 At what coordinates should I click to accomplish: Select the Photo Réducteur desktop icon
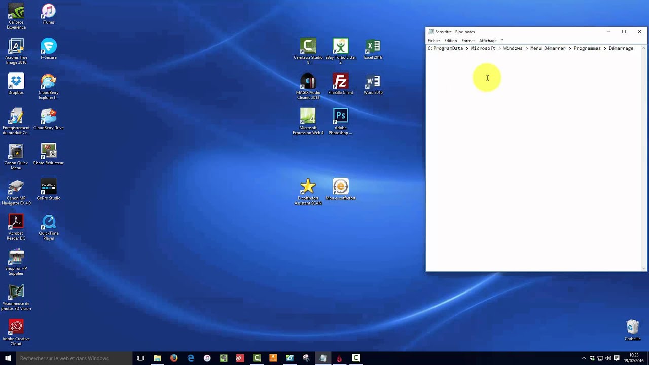tap(48, 155)
